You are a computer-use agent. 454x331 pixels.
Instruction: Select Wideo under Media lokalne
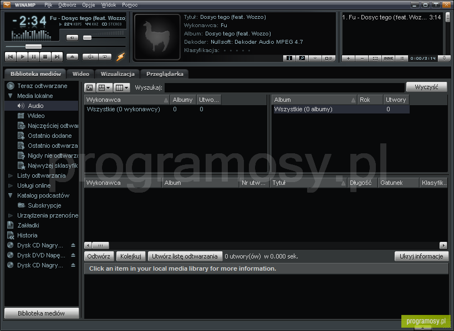click(36, 116)
